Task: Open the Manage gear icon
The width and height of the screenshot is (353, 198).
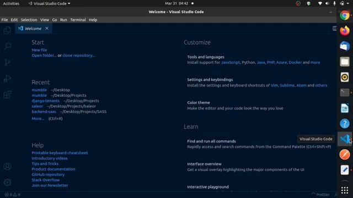Action: 7,182
